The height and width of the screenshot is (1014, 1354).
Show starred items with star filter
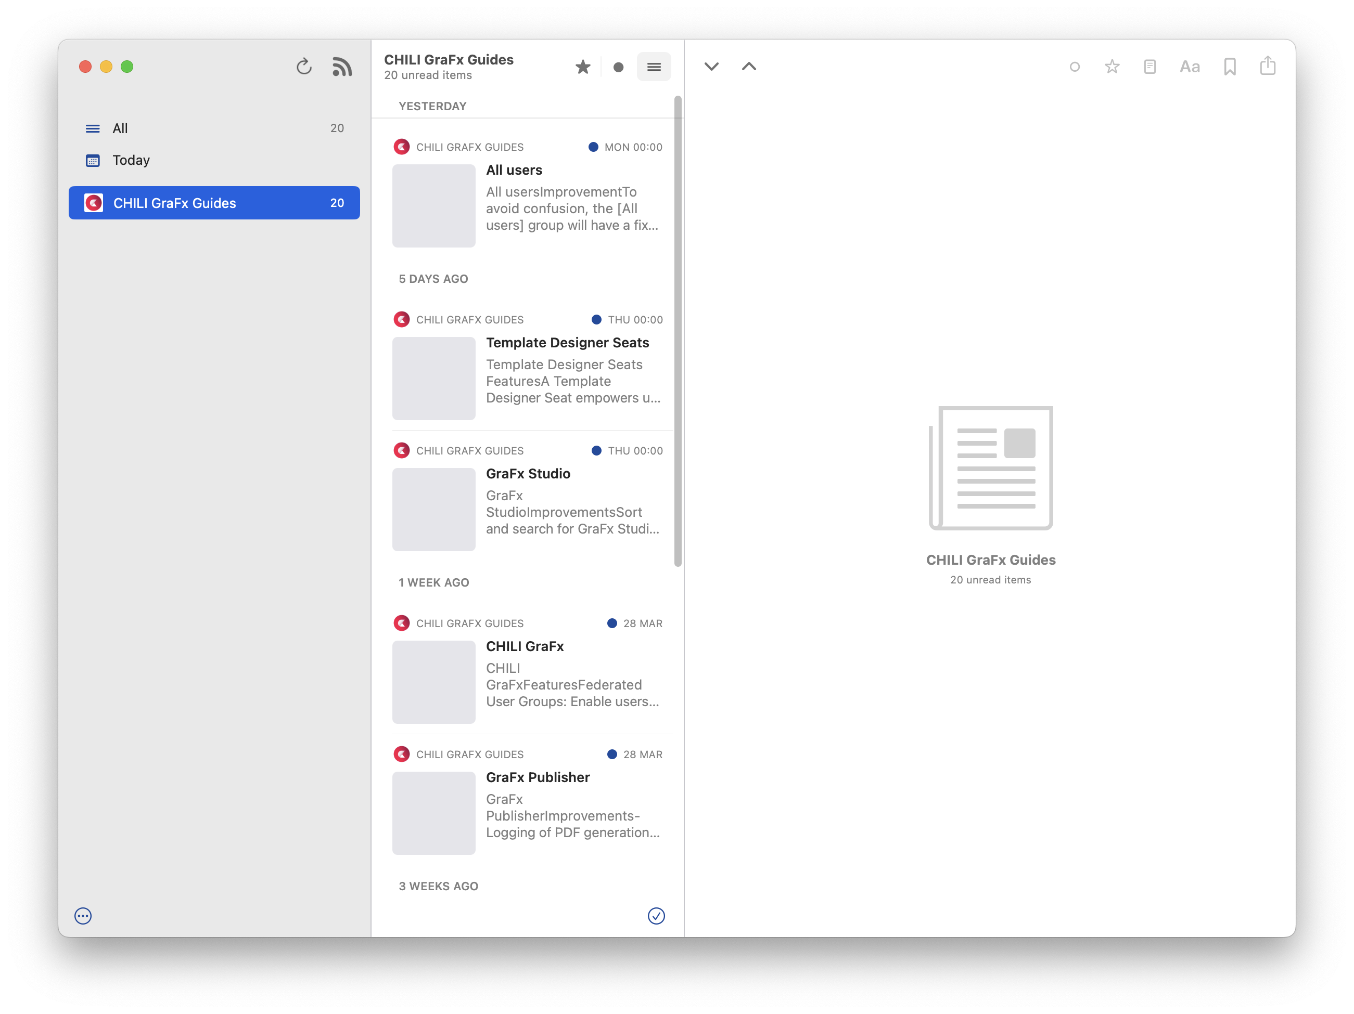click(583, 67)
